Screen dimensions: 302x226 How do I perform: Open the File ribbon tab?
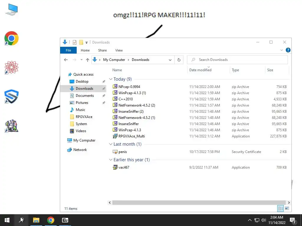pyautogui.click(x=68, y=50)
